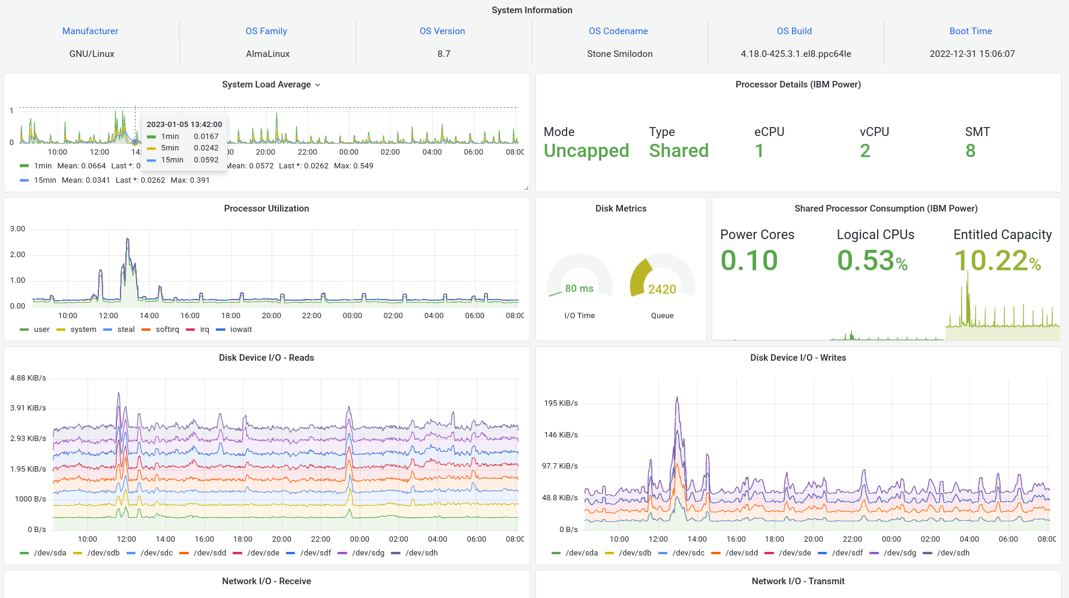
Task: Click the Queue gauge showing 2420
Action: (x=662, y=276)
